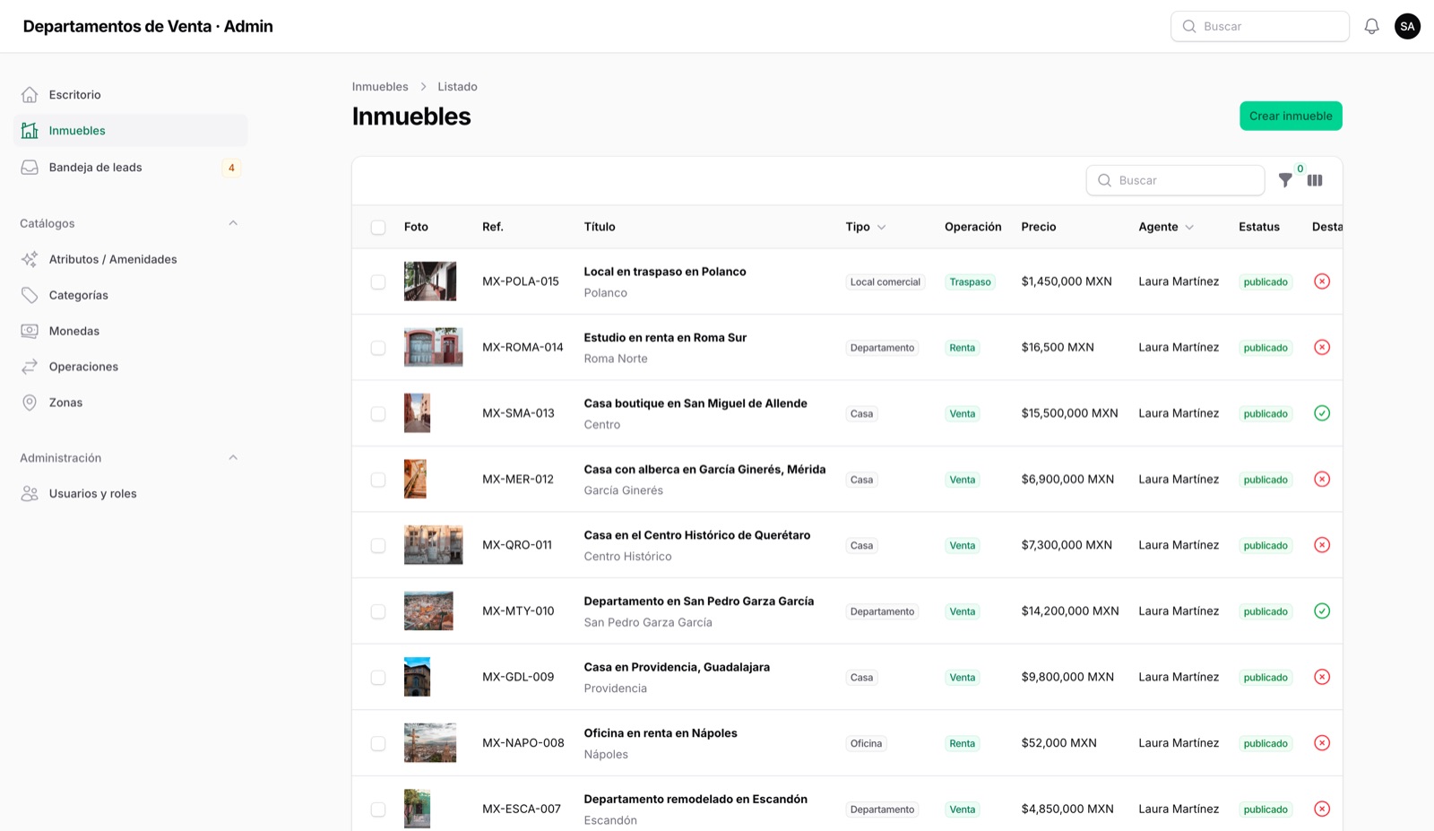Select row MX-GDL-009 checkbox
Screen dimensions: 1434x831
click(x=378, y=678)
